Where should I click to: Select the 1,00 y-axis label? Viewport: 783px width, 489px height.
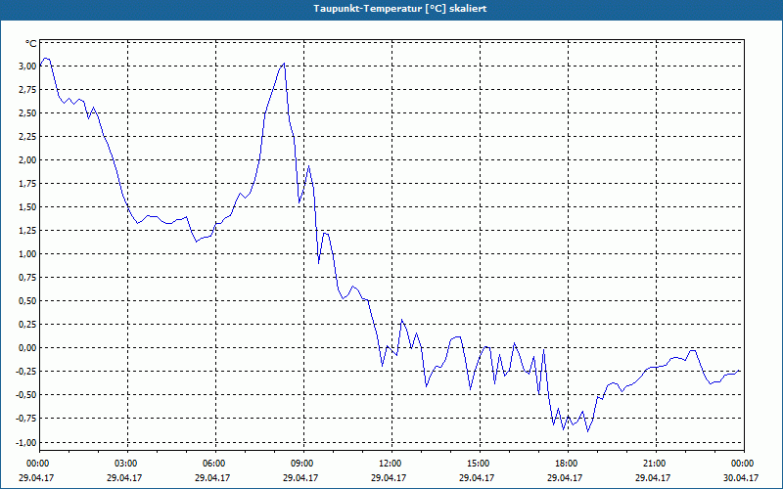(27, 253)
